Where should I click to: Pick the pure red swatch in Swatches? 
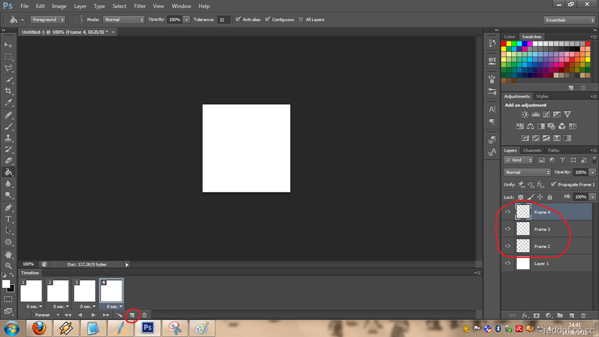pos(504,44)
